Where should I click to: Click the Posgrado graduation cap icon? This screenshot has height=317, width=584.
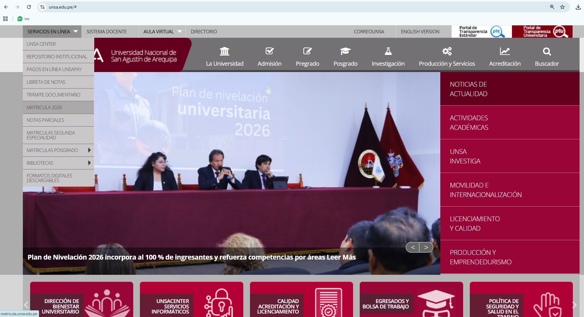(345, 51)
